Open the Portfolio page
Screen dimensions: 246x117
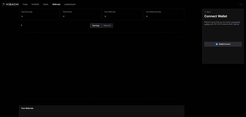point(35,4)
